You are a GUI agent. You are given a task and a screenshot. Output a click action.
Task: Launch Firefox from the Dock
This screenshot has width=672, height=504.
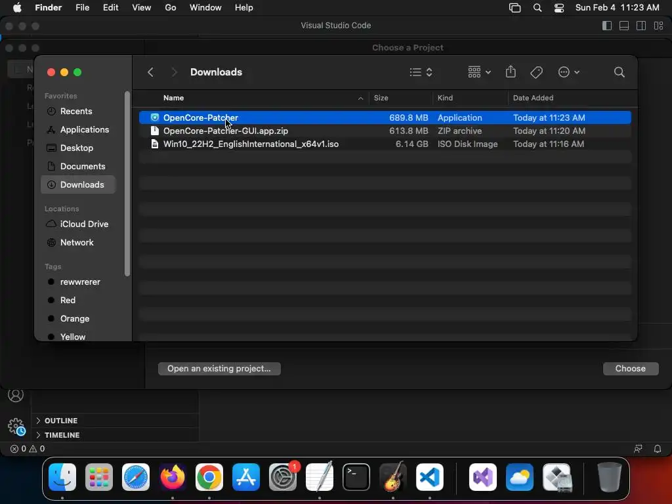173,477
